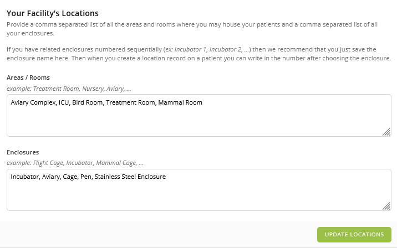Click the "Enclosures" field label
Viewport: 397px width, 248px height.
tap(23, 152)
